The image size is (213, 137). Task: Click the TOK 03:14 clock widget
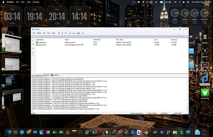(12, 16)
